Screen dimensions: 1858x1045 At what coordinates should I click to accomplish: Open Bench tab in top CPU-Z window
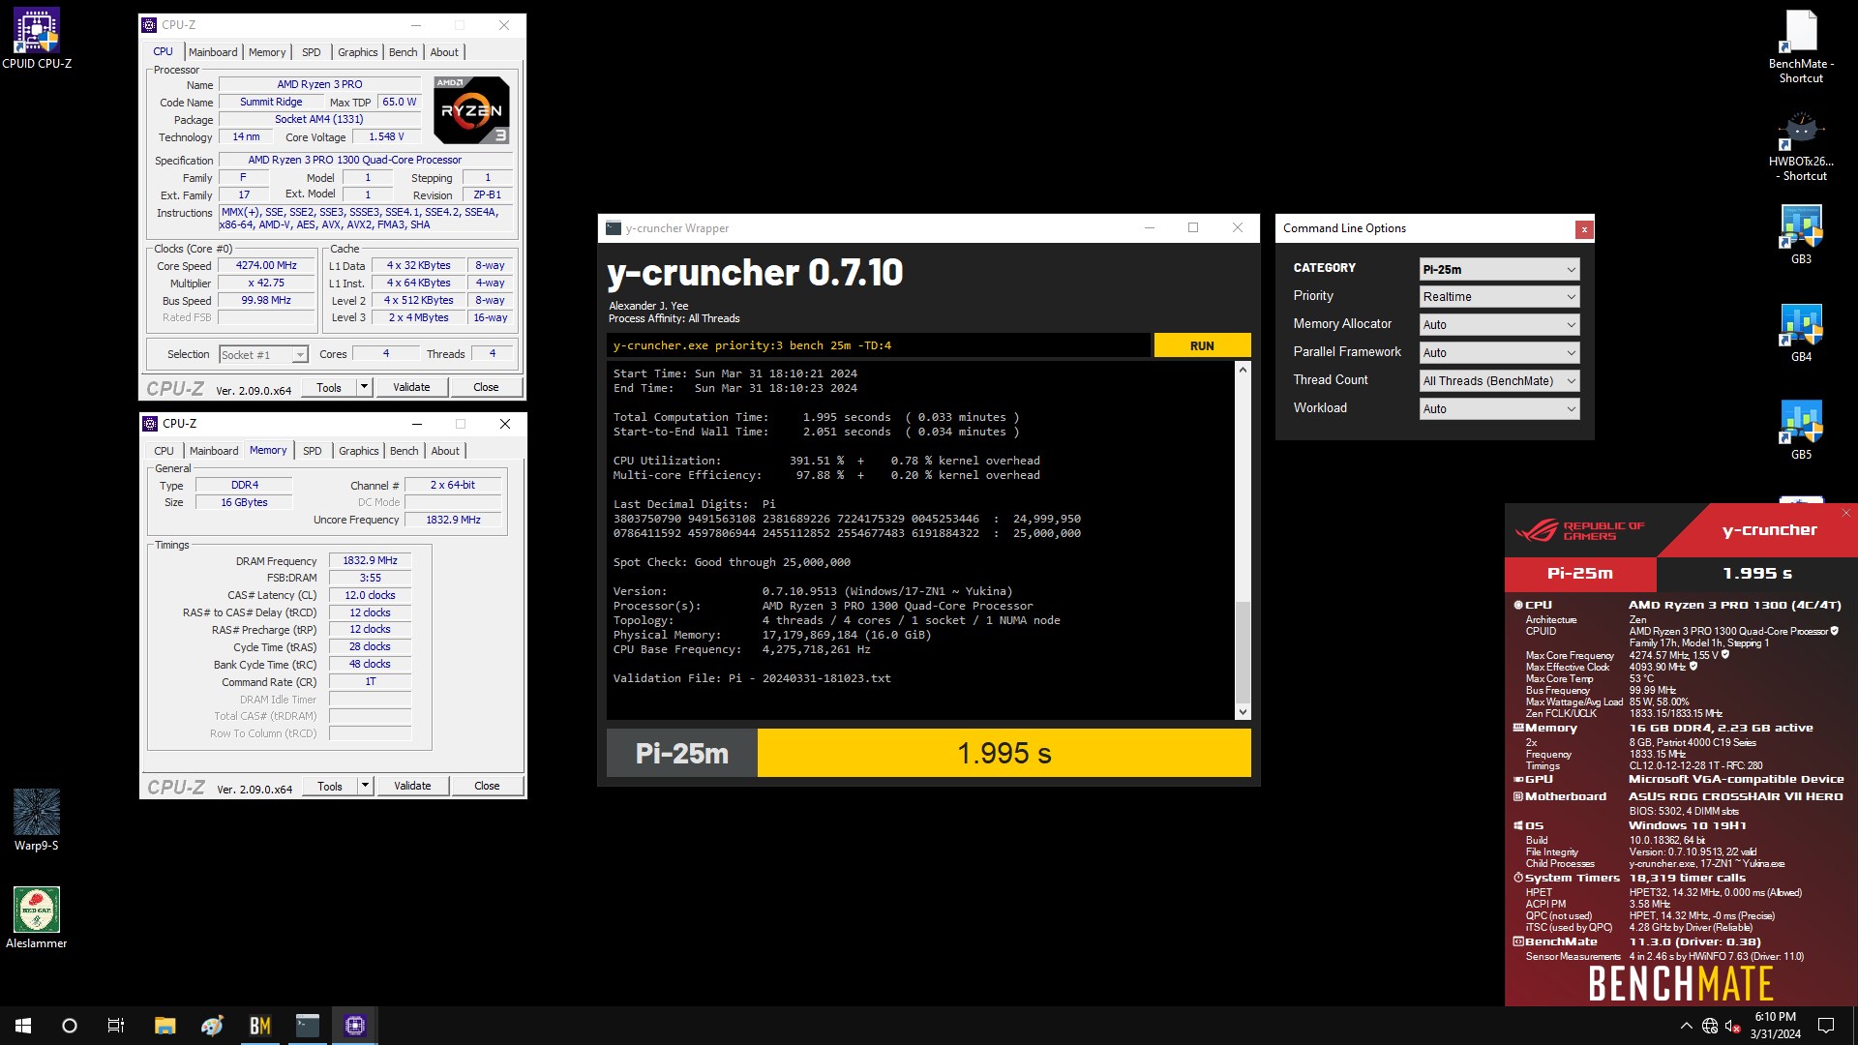[403, 52]
